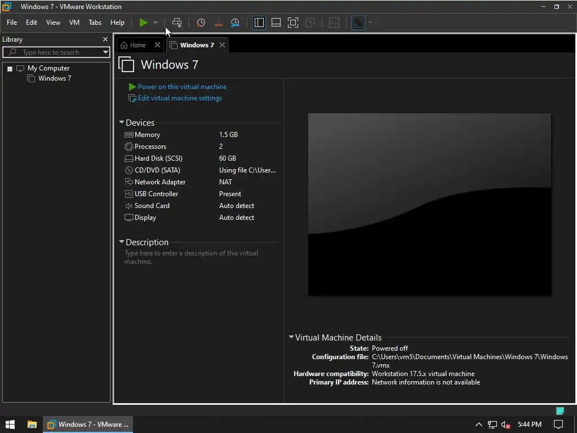
Task: Click the USB Controller 'Present' value
Action: tap(230, 194)
